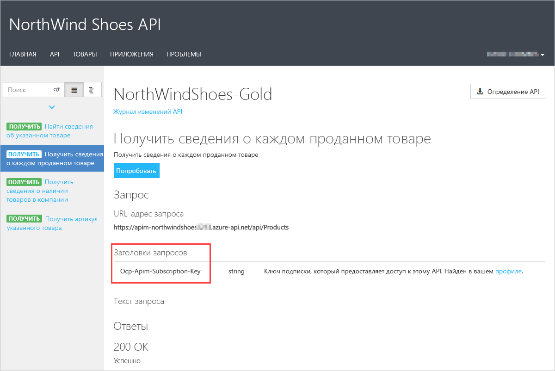
Task: Open the Журнал изменений API link
Action: click(148, 111)
